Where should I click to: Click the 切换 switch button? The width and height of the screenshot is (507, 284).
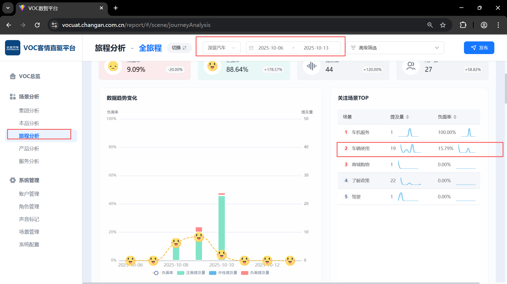(x=179, y=48)
